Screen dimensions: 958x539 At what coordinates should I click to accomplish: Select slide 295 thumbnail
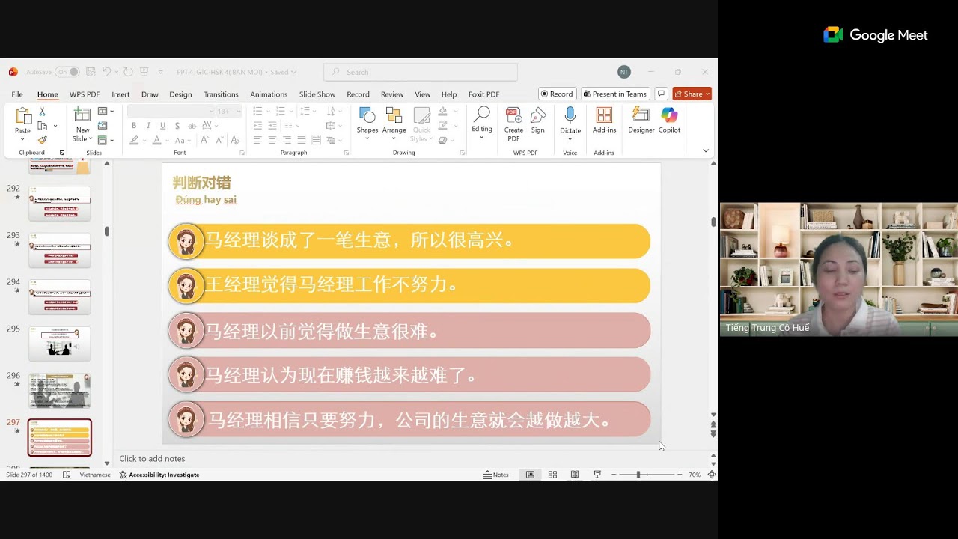click(x=60, y=344)
